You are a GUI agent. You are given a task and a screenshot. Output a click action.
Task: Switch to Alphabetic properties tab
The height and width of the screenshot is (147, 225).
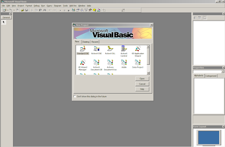[x=199, y=76]
